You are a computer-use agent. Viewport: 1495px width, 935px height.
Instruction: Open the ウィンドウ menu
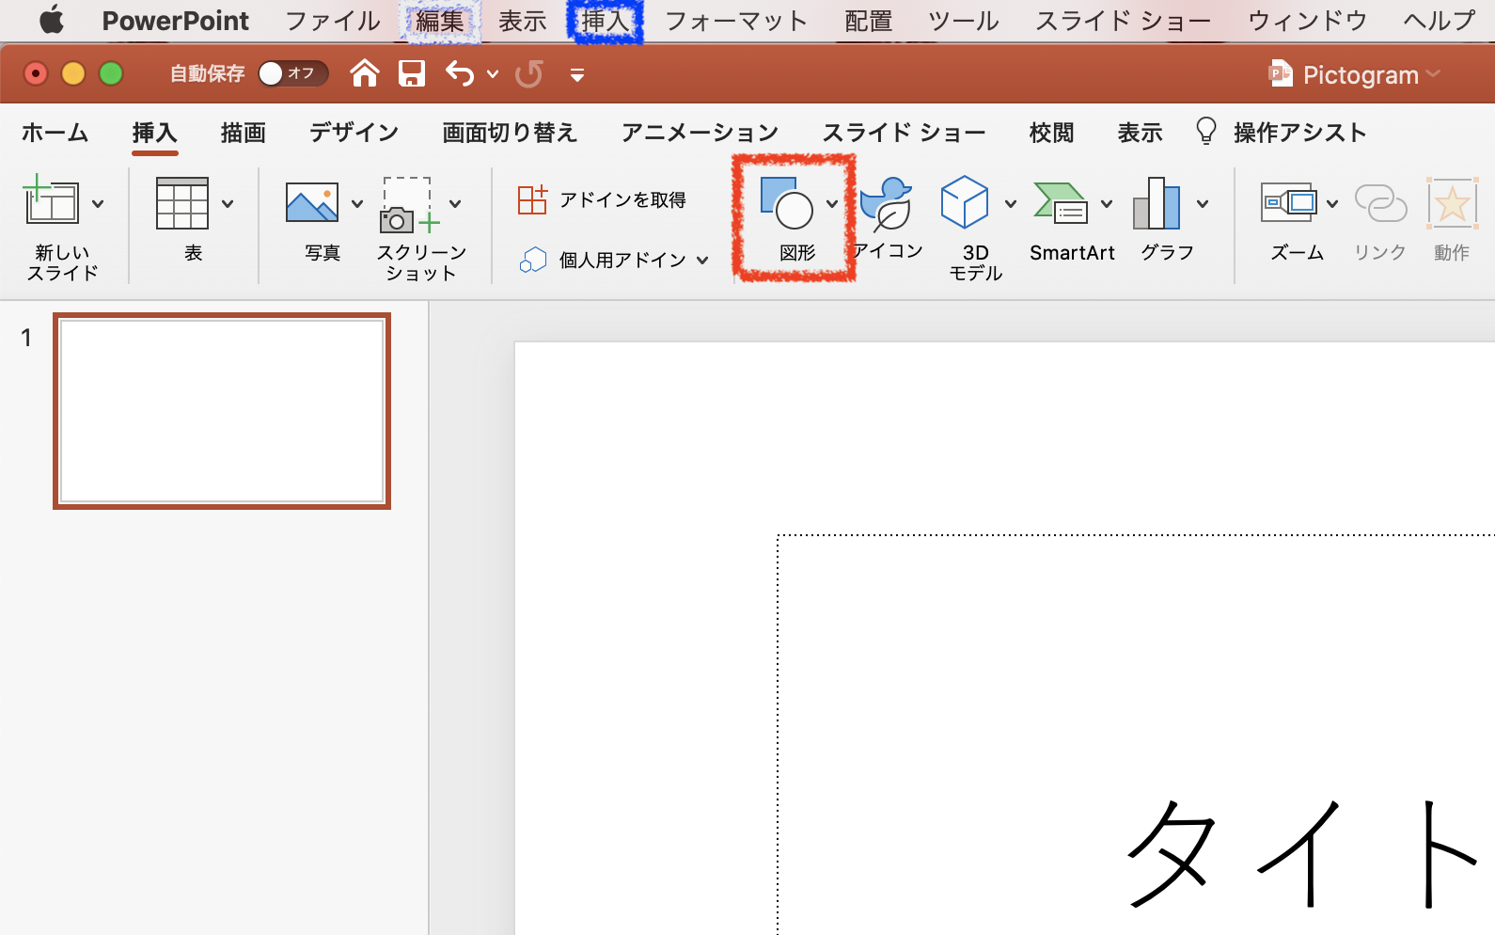[x=1307, y=21]
